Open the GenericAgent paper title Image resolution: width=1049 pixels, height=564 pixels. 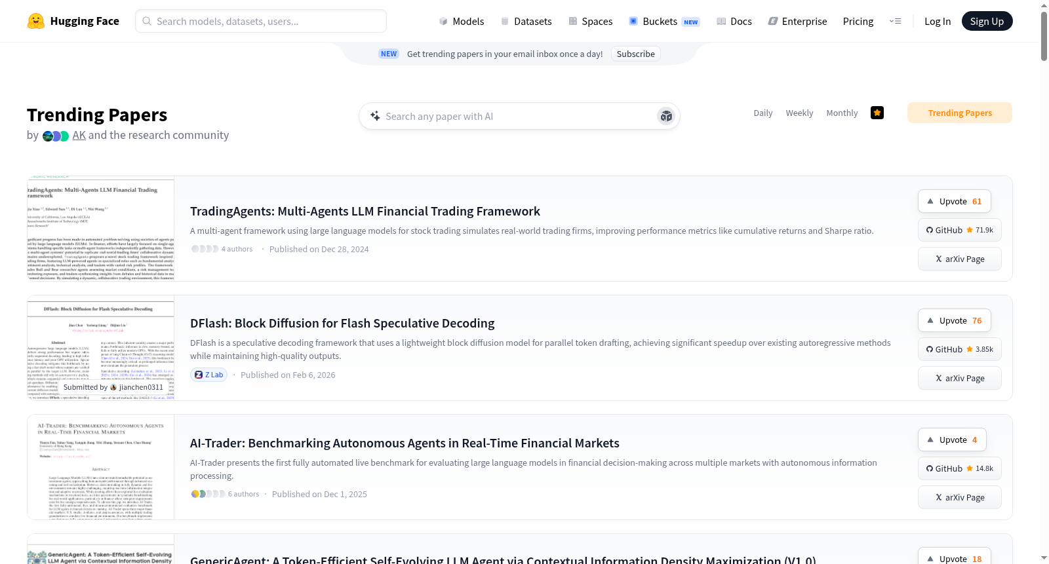(x=503, y=559)
